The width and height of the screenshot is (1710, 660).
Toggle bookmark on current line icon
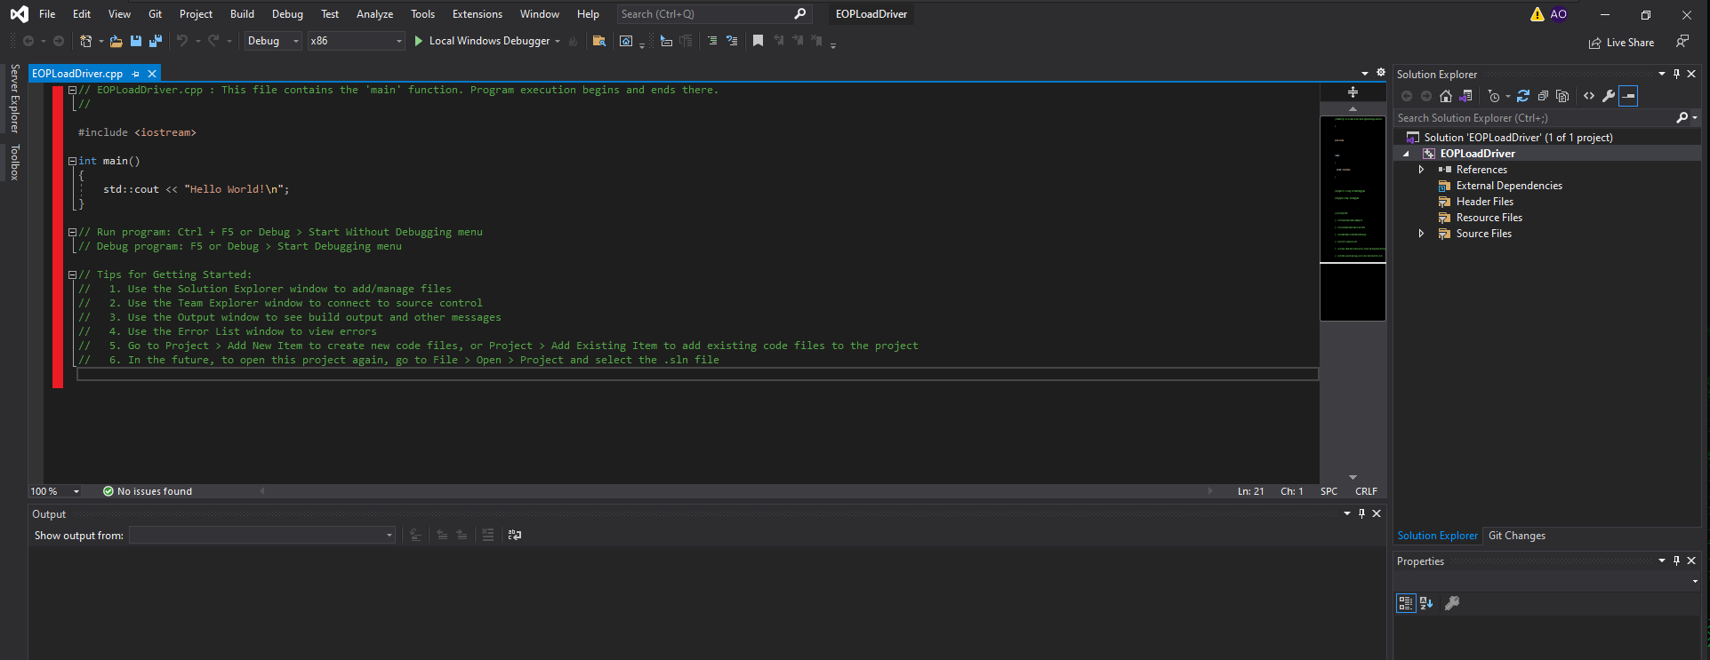[x=758, y=41]
